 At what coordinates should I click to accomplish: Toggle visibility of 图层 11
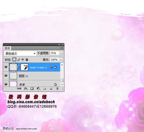pyautogui.click(x=6, y=76)
